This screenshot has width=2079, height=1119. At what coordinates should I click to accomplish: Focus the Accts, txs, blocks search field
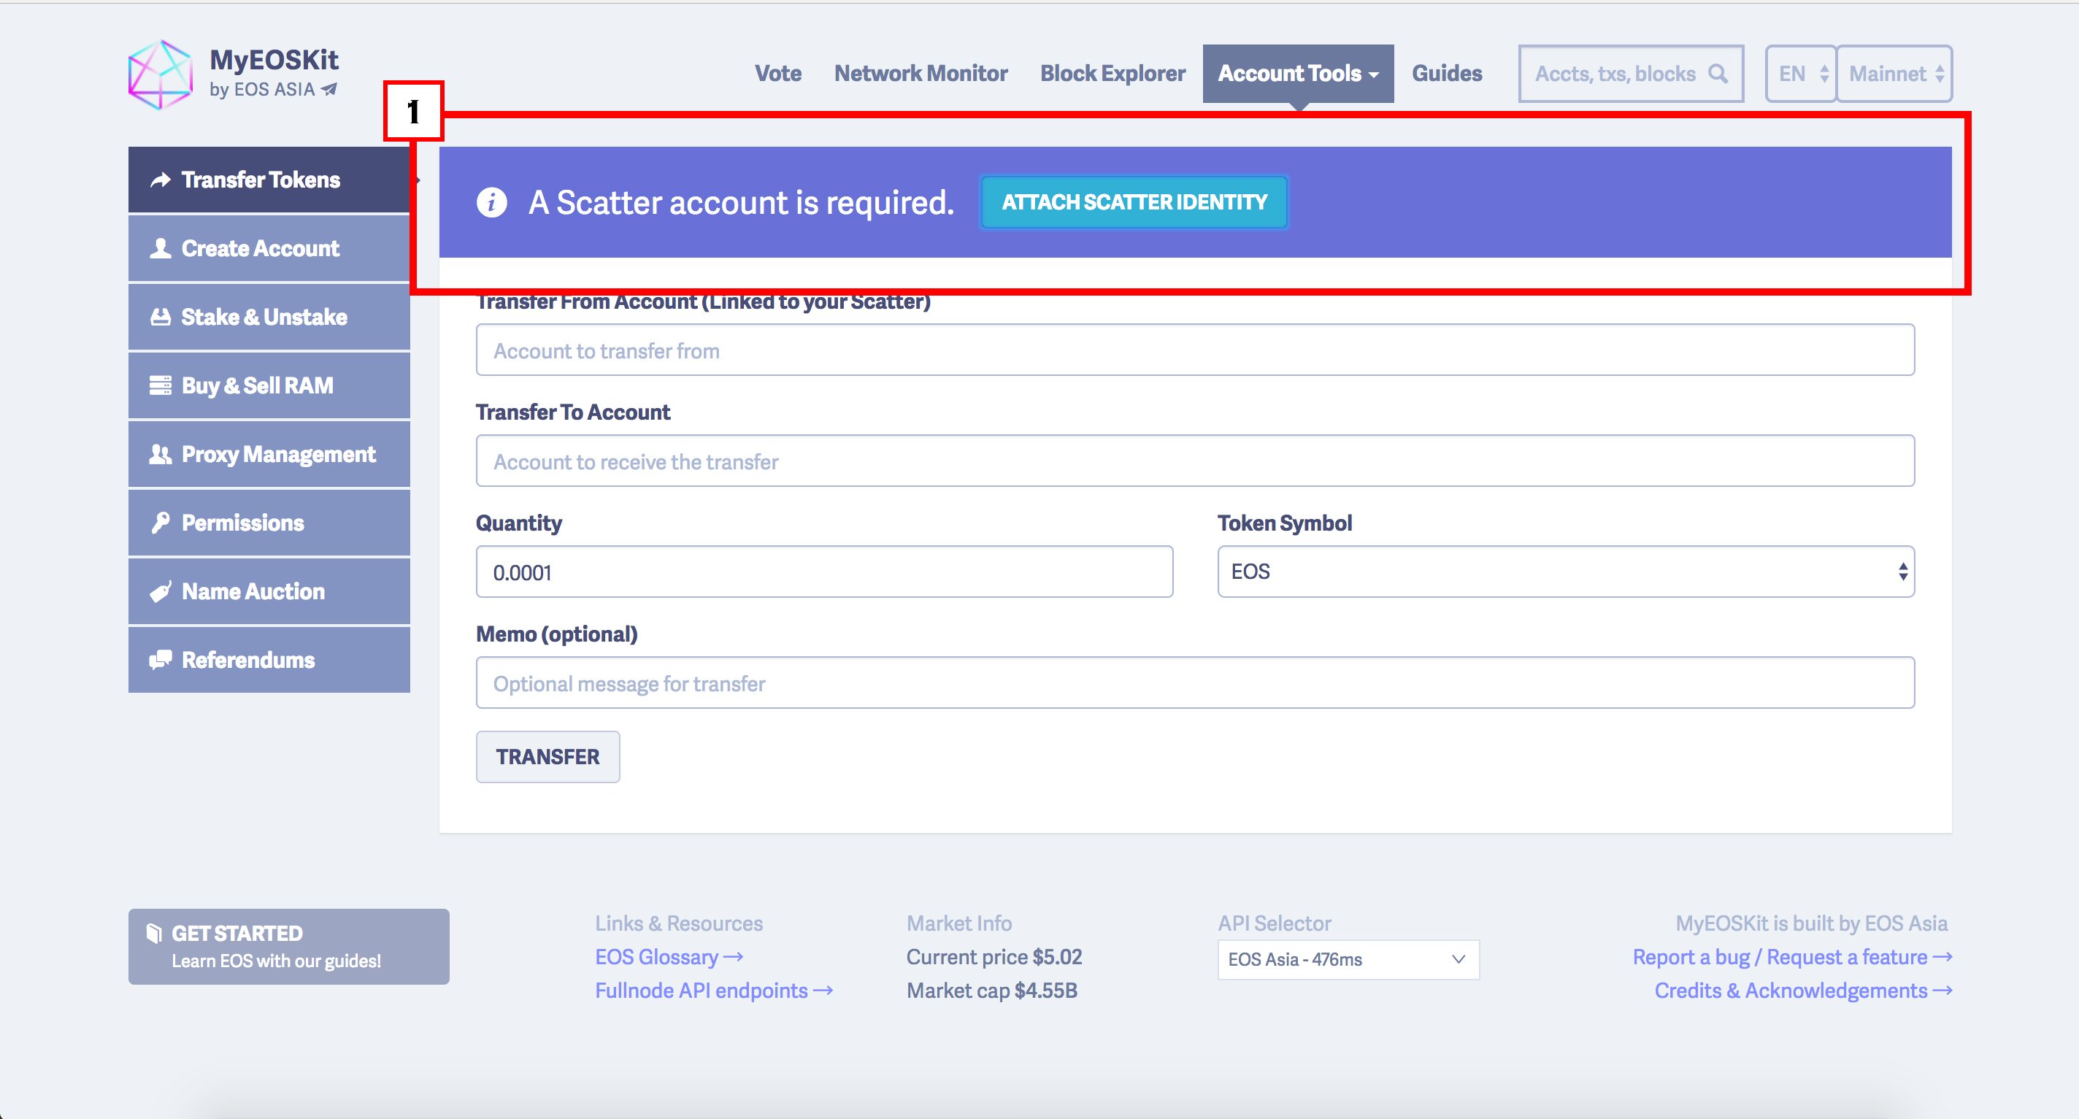[x=1630, y=74]
